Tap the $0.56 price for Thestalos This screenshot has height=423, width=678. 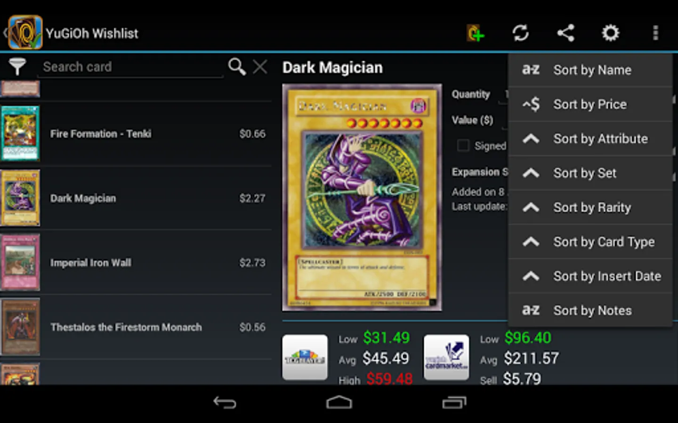tap(252, 327)
